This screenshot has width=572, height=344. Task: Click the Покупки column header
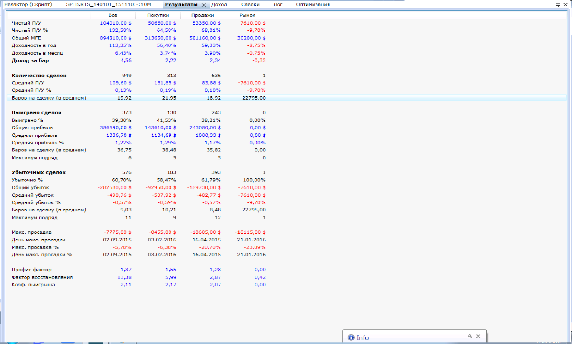point(158,15)
